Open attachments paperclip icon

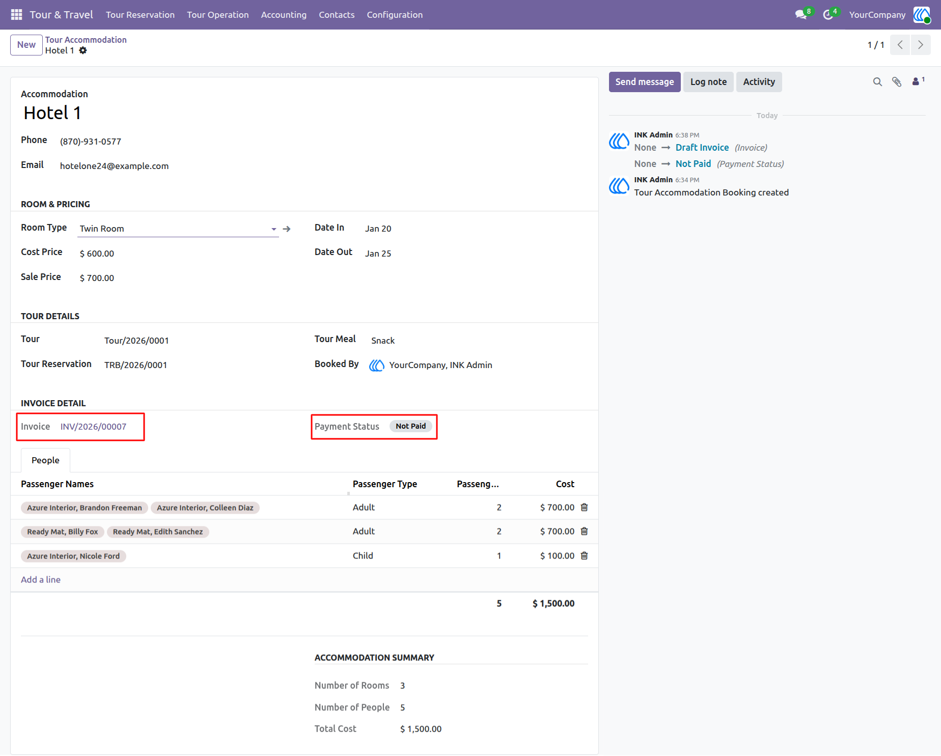(897, 82)
